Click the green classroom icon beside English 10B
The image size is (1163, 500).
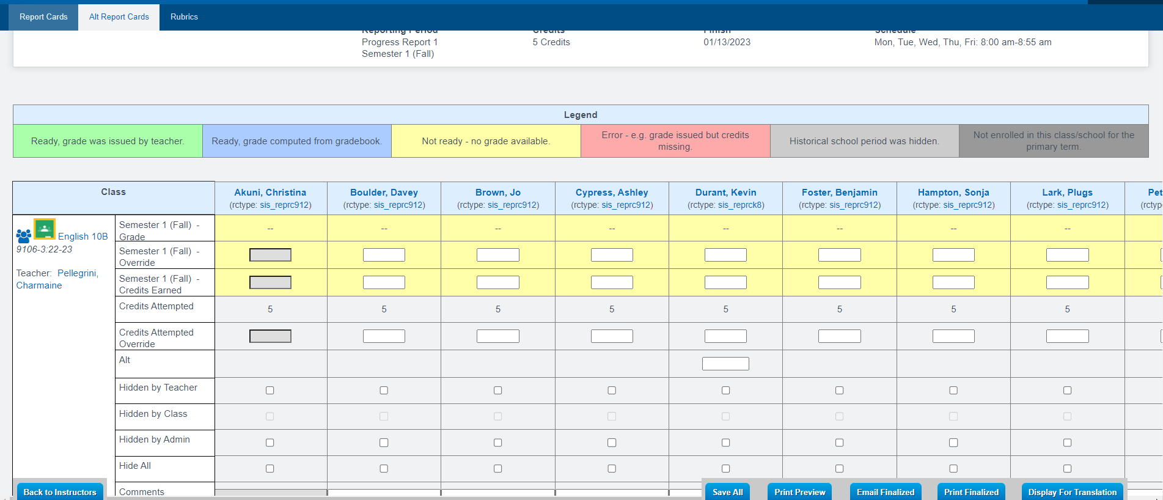[45, 229]
